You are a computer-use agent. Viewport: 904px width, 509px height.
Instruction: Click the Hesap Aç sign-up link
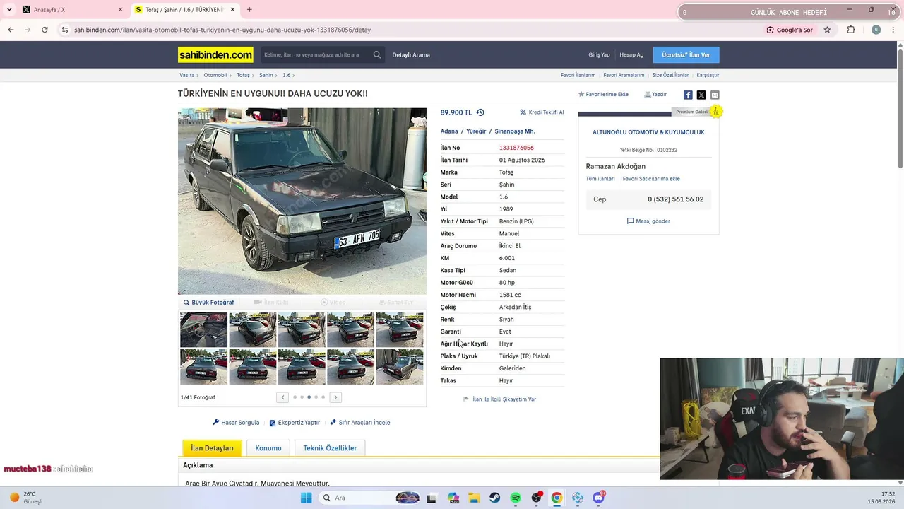631,55
